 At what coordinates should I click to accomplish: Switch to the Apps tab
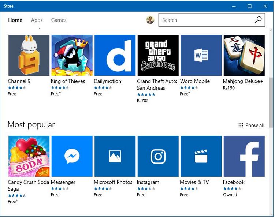[x=37, y=20]
